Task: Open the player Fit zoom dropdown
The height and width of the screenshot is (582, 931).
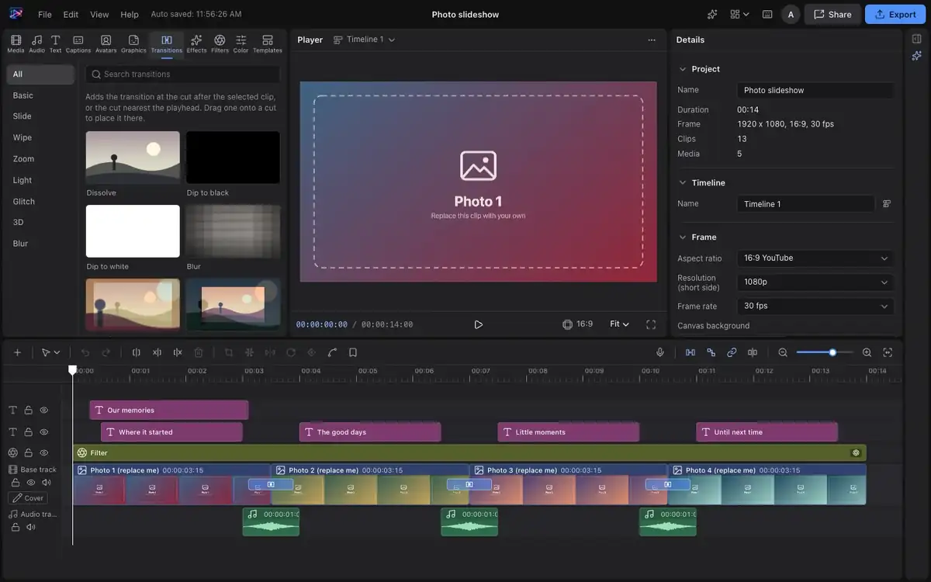Action: 619,324
